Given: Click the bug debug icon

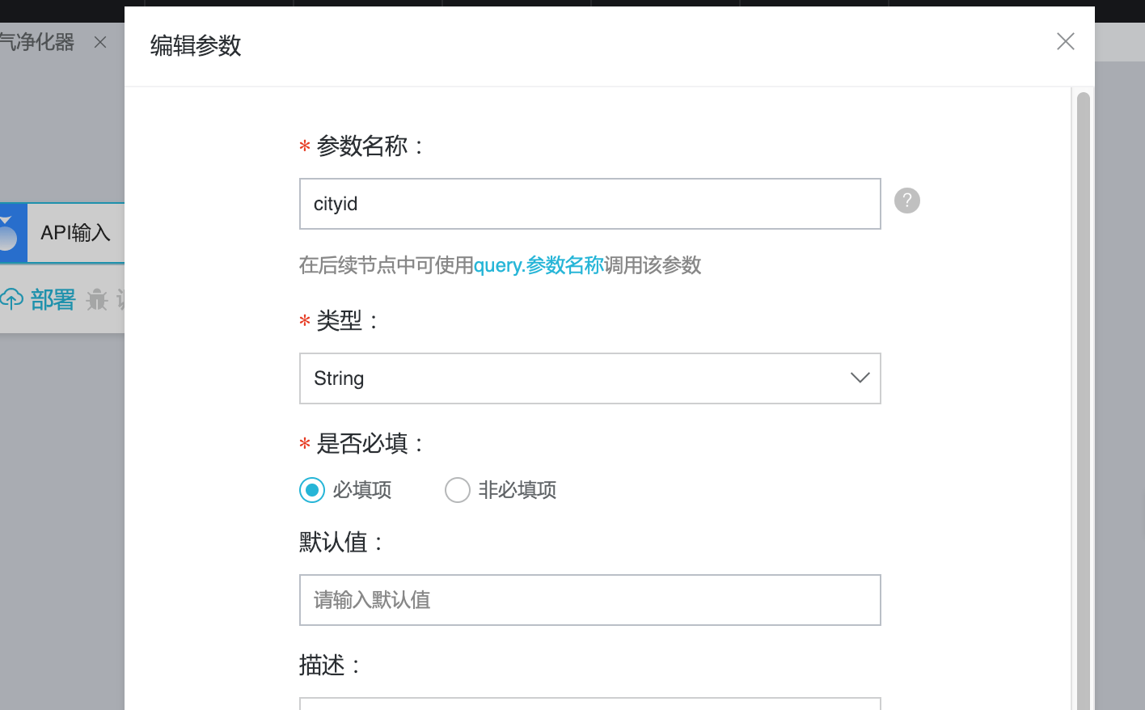Looking at the screenshot, I should coord(97,299).
